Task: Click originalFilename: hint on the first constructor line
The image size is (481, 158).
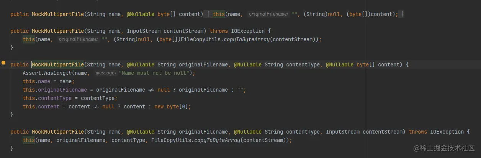Action: [268, 14]
